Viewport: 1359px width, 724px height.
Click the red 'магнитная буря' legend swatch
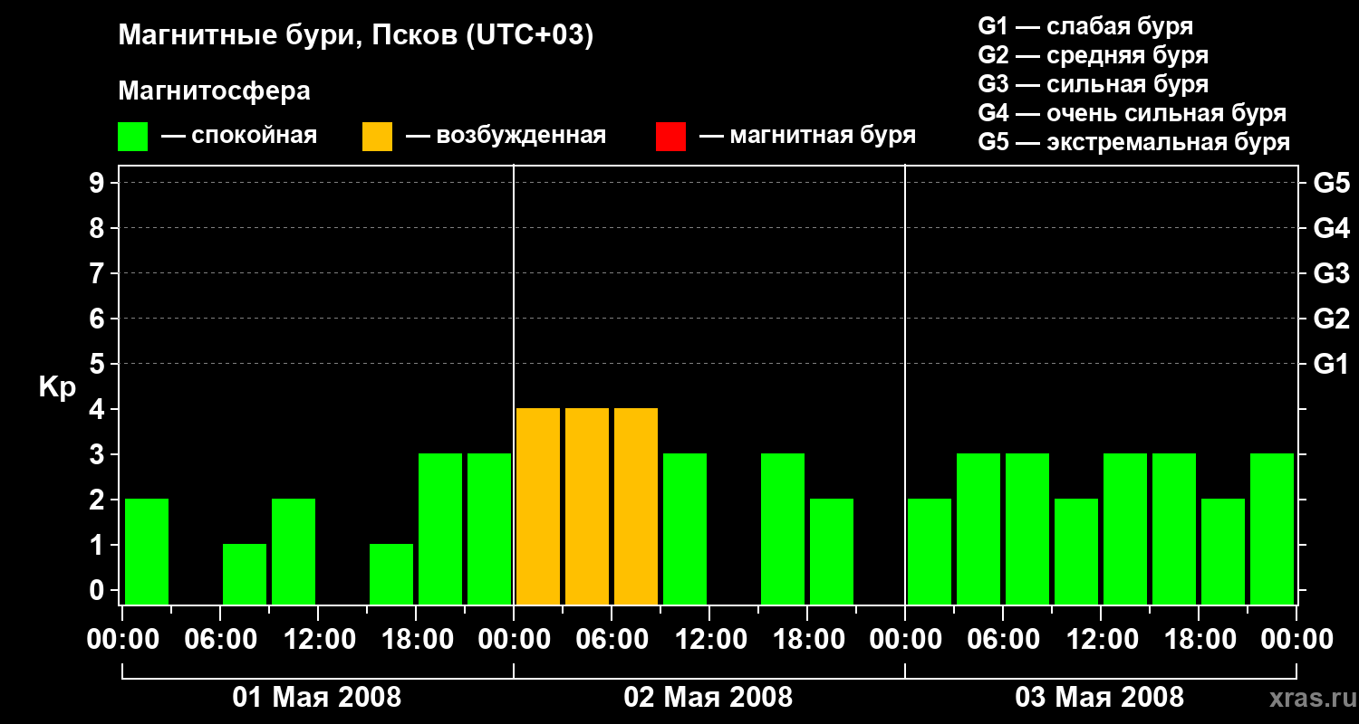670,137
